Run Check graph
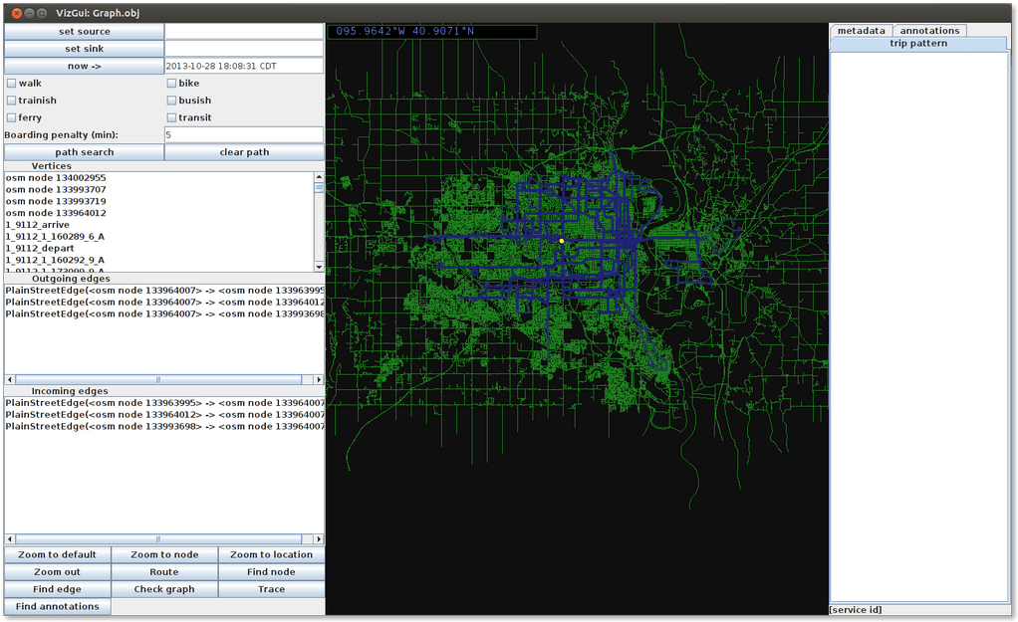The height and width of the screenshot is (622, 1018). (163, 588)
